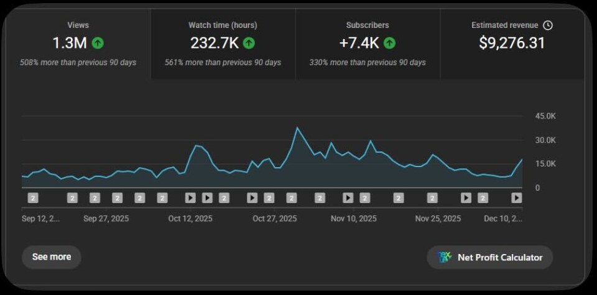Viewport: 597px width, 295px height.
Task: Click the highest peak of the views chart line
Action: (297, 128)
